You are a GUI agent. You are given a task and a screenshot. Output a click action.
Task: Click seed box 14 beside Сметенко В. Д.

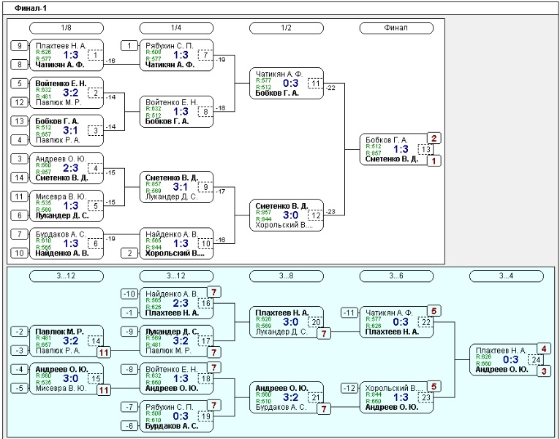(19, 177)
